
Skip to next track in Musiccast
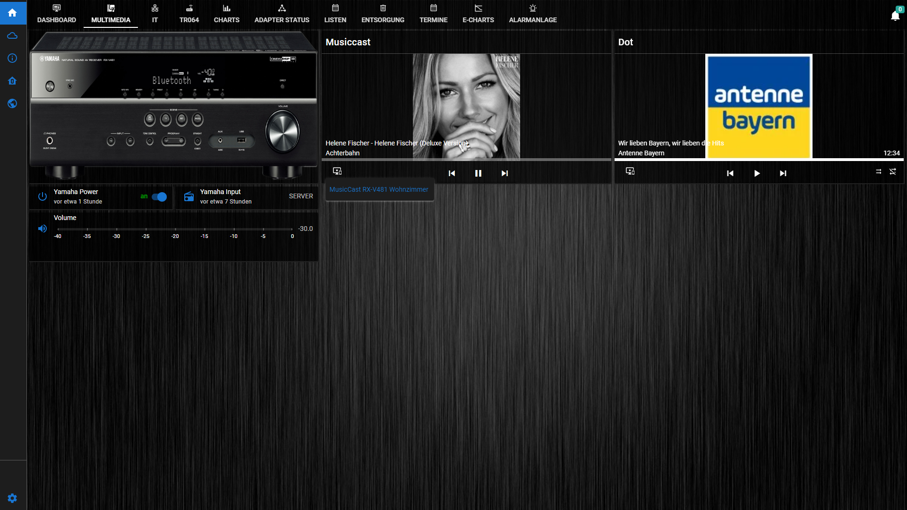pyautogui.click(x=505, y=173)
